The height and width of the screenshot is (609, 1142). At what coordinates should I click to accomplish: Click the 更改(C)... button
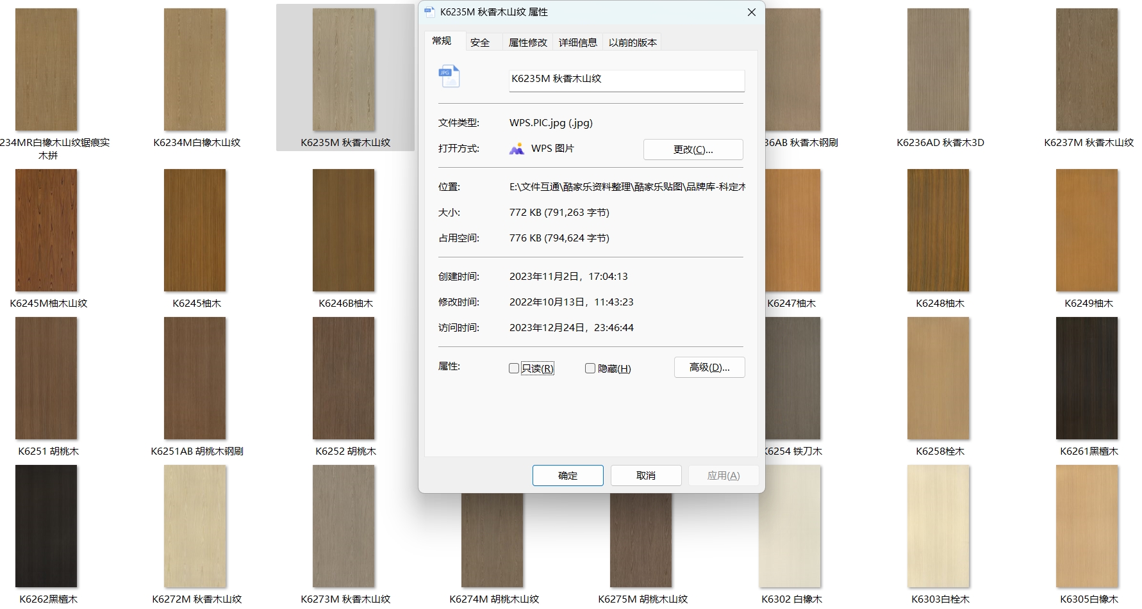pyautogui.click(x=693, y=149)
